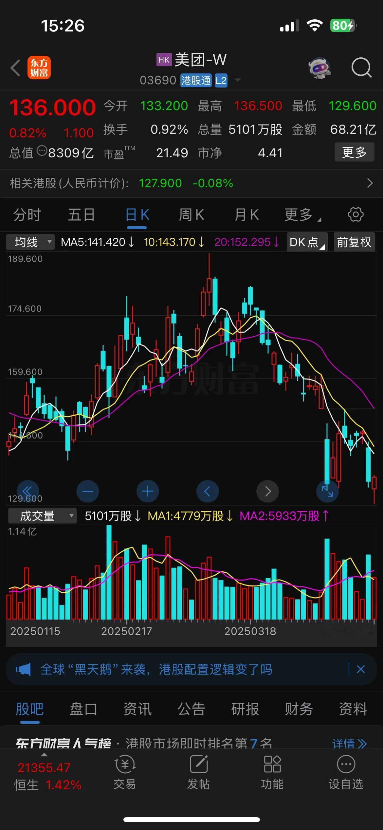
Task: Tap the MA5:141.420 value
Action: coord(97,242)
